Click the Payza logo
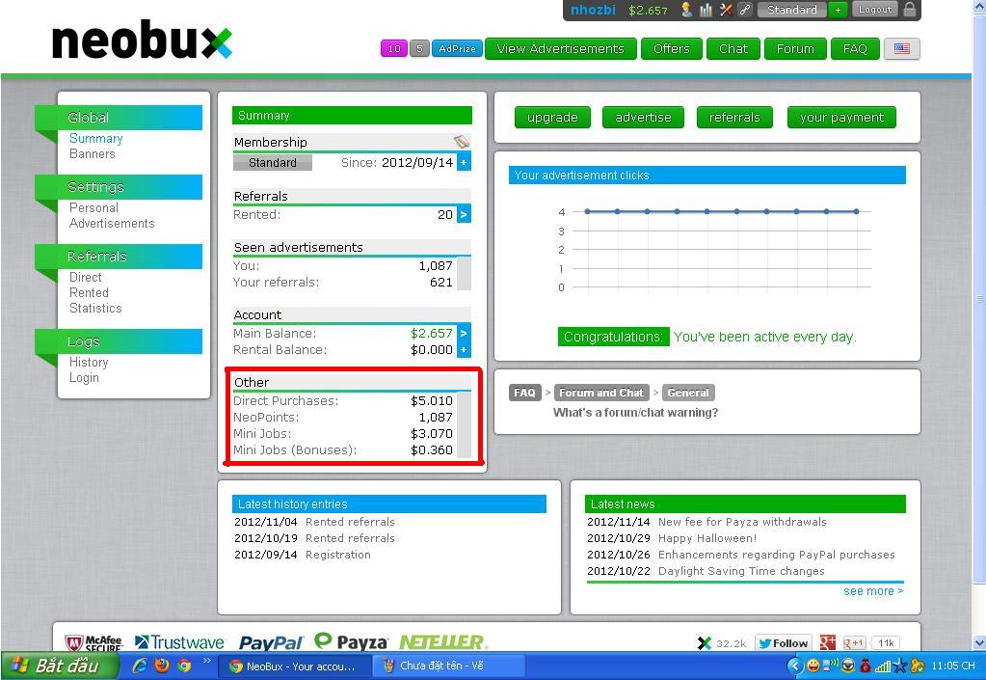The image size is (986, 680). 351,641
